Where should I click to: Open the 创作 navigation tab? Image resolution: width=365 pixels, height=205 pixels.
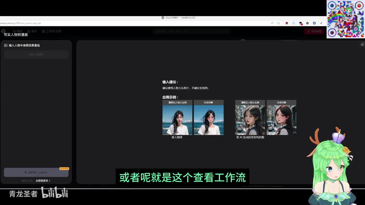coord(32,31)
